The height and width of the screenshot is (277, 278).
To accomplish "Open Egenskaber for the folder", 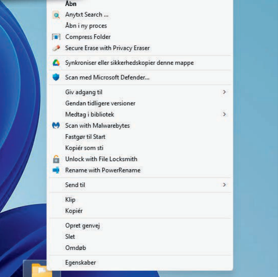I will (x=81, y=263).
